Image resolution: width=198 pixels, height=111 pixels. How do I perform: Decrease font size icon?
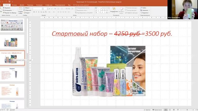click(x=52, y=9)
